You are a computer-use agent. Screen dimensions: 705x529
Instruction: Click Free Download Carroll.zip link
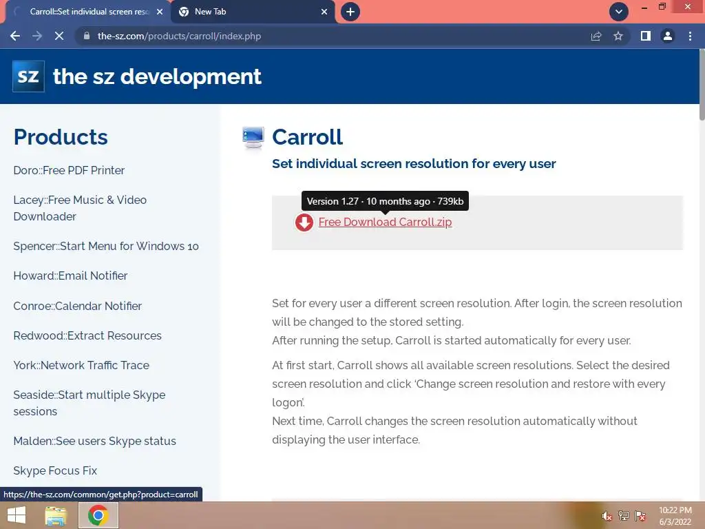(385, 222)
